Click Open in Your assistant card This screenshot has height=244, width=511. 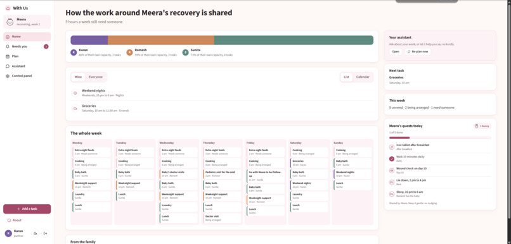(396, 52)
